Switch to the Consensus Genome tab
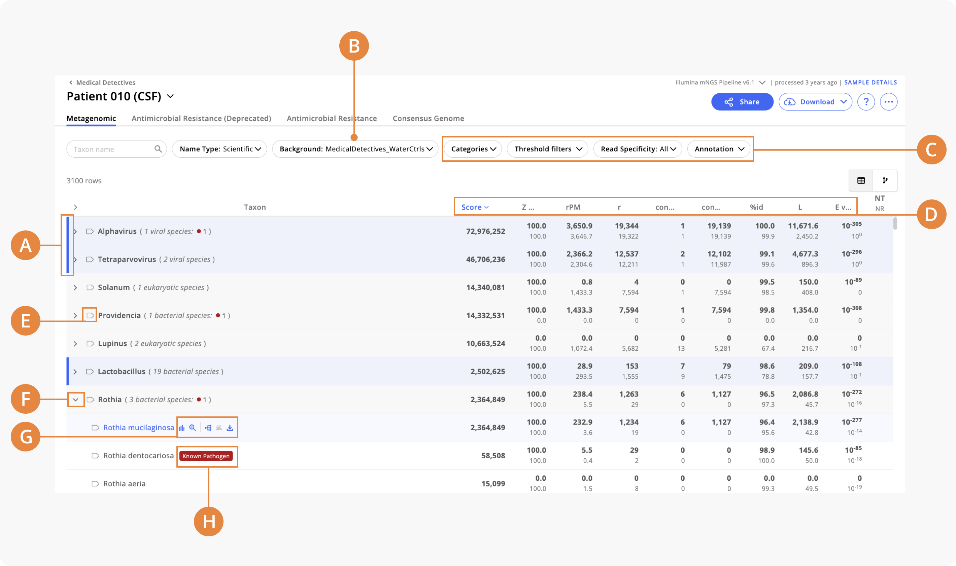This screenshot has height=566, width=956. (x=428, y=118)
